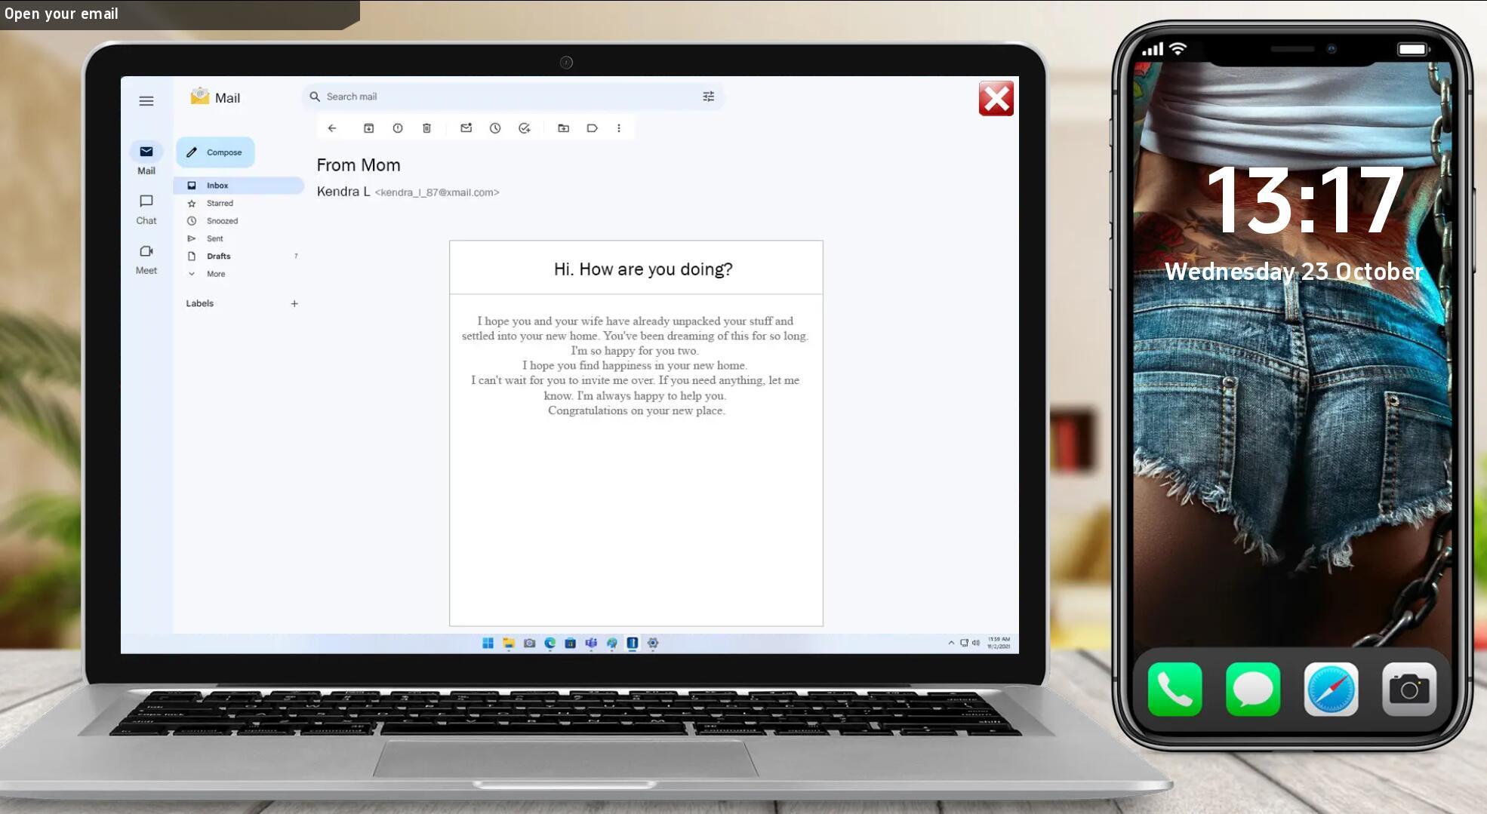
Task: Open the Safari app on the phone
Action: click(x=1331, y=689)
